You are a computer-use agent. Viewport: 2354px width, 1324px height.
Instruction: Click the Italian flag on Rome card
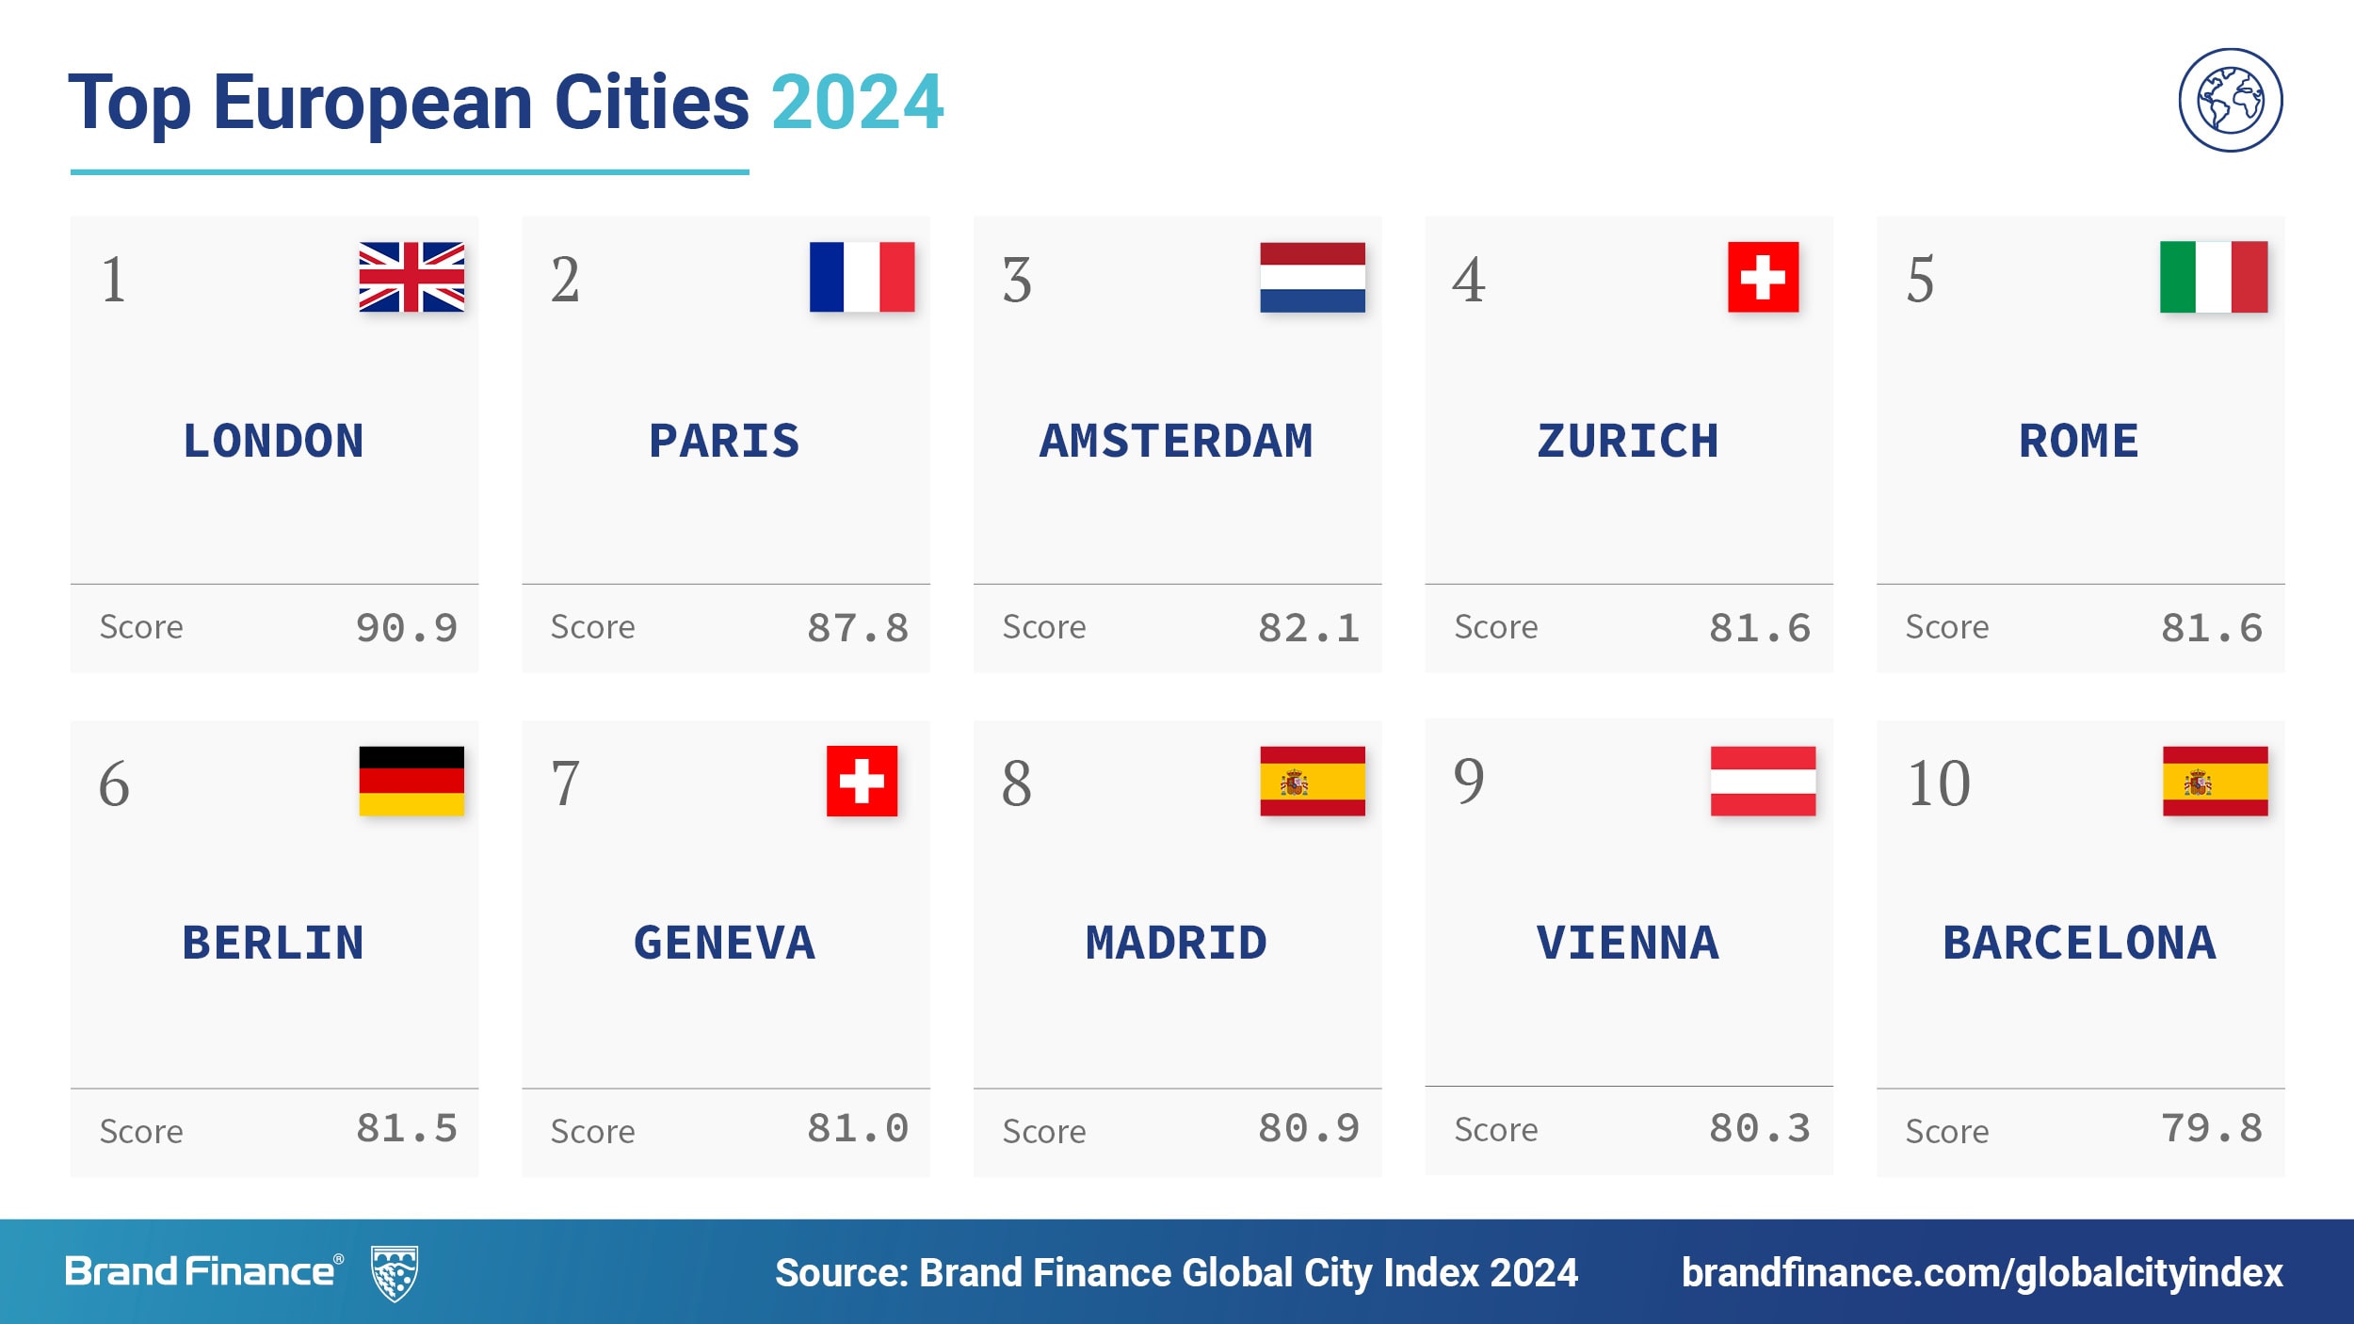(x=2214, y=277)
